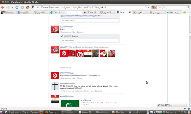This screenshot has width=191, height=114.
Task: Open the '8 other friends' link
Action: pos(81,47)
